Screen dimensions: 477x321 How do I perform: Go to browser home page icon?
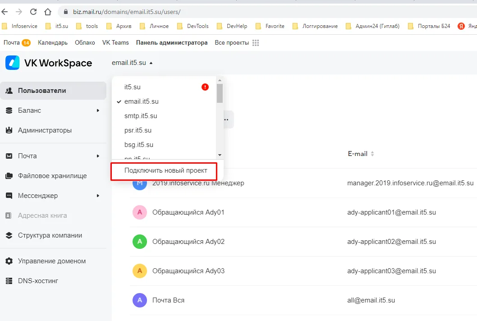pyautogui.click(x=47, y=12)
